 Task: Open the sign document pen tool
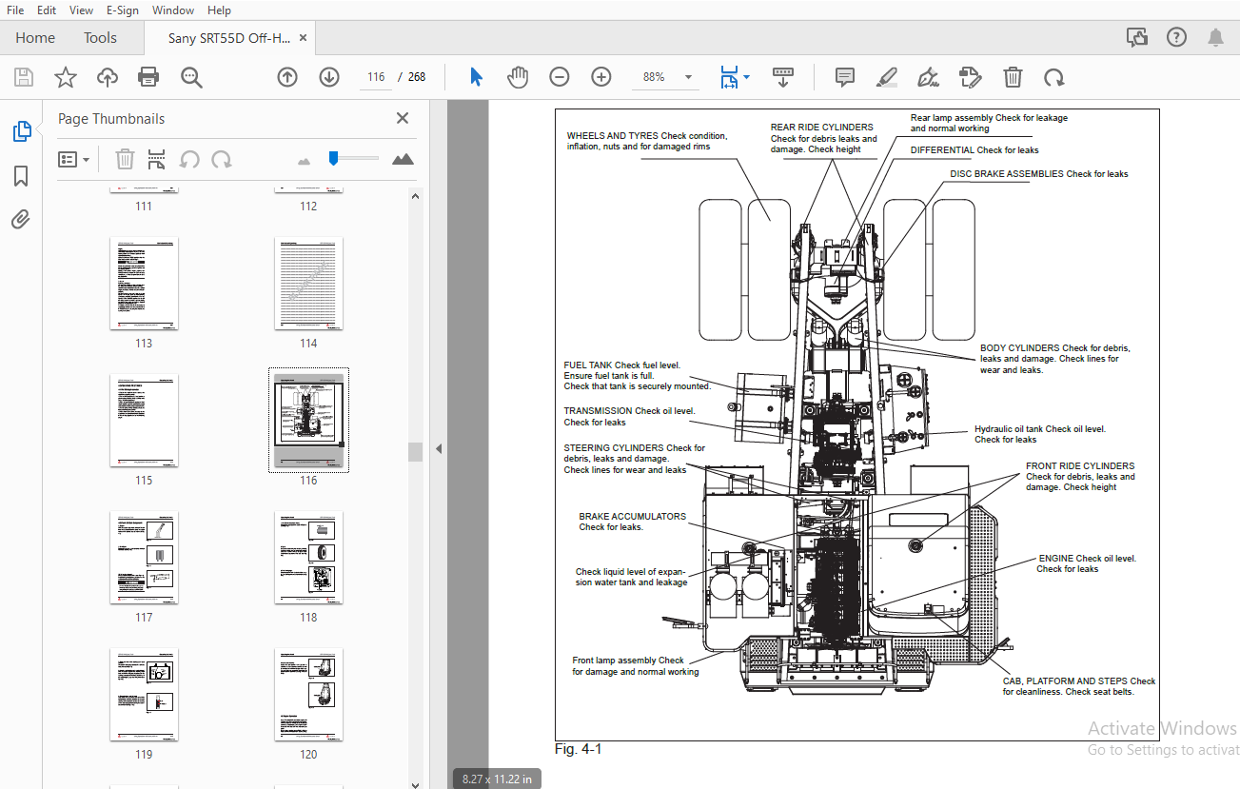pos(929,77)
